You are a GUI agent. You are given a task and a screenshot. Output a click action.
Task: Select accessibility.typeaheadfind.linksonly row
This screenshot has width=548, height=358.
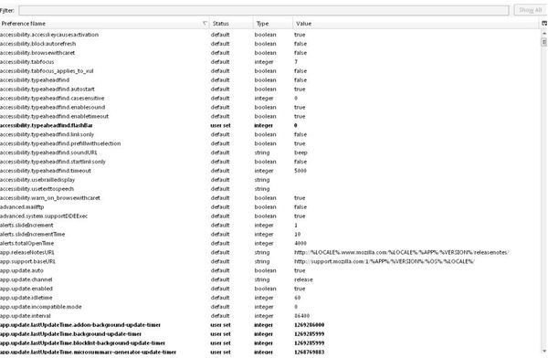270,134
